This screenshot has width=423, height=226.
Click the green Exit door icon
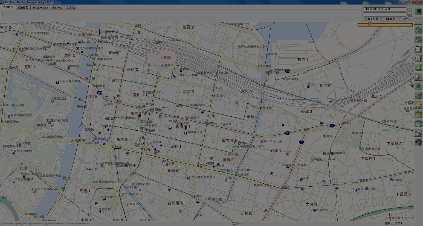pyautogui.click(x=418, y=11)
